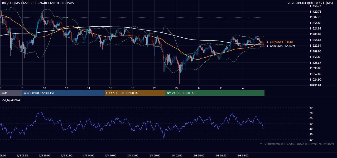Click price axis label 11024.90

[315, 80]
